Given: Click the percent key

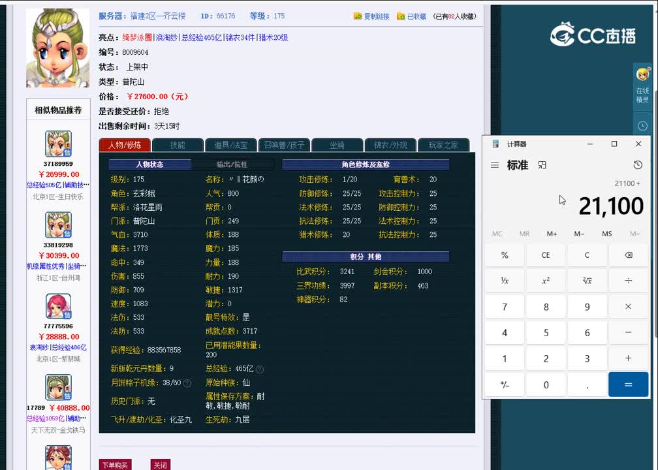Looking at the screenshot, I should [x=505, y=255].
